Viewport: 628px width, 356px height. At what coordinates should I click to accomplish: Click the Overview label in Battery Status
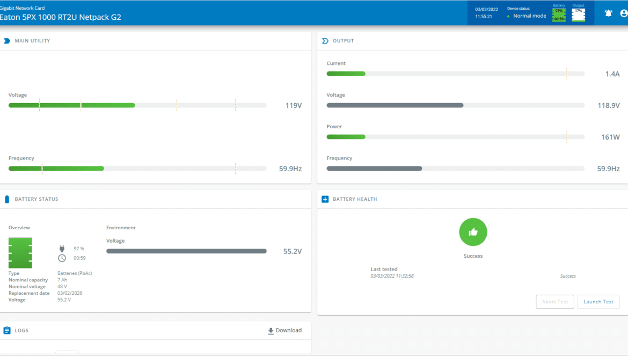[x=19, y=228]
